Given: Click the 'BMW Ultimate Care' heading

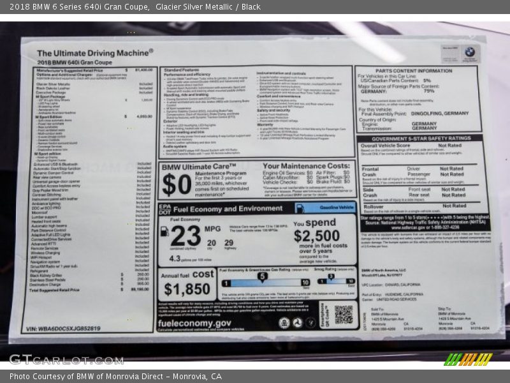Looking at the screenshot, I should click(199, 167).
